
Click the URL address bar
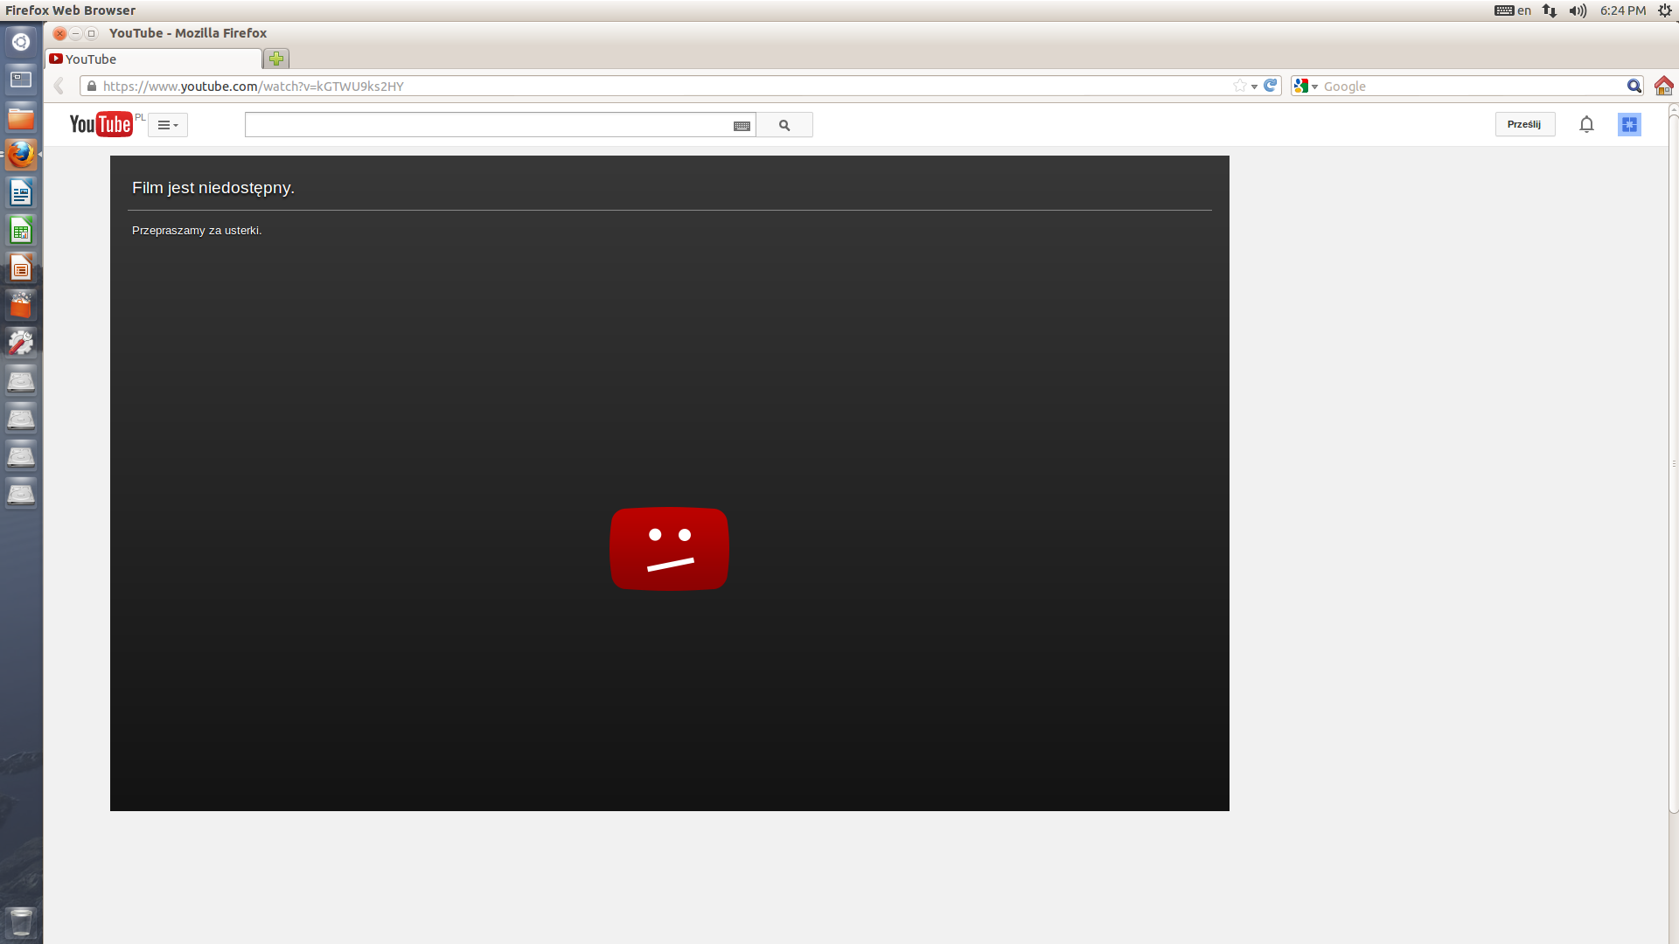tap(665, 86)
